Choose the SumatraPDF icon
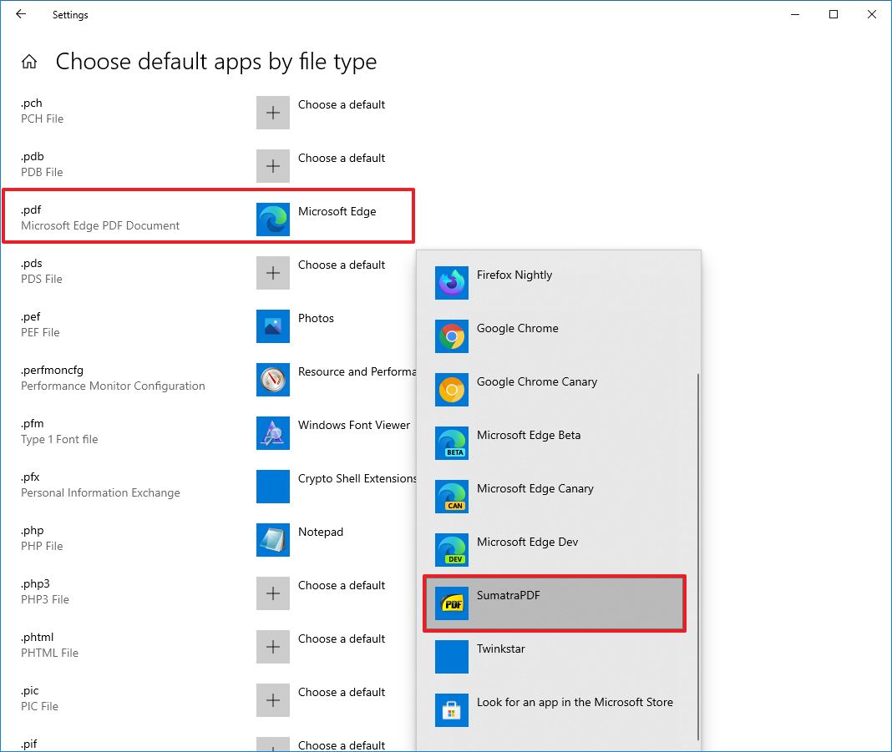 452,603
